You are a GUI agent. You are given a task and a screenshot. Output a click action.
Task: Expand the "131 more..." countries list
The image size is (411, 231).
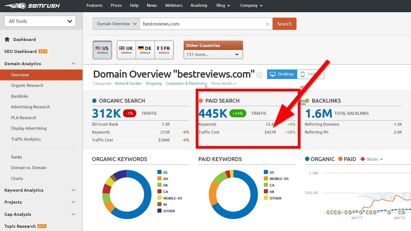pos(213,54)
